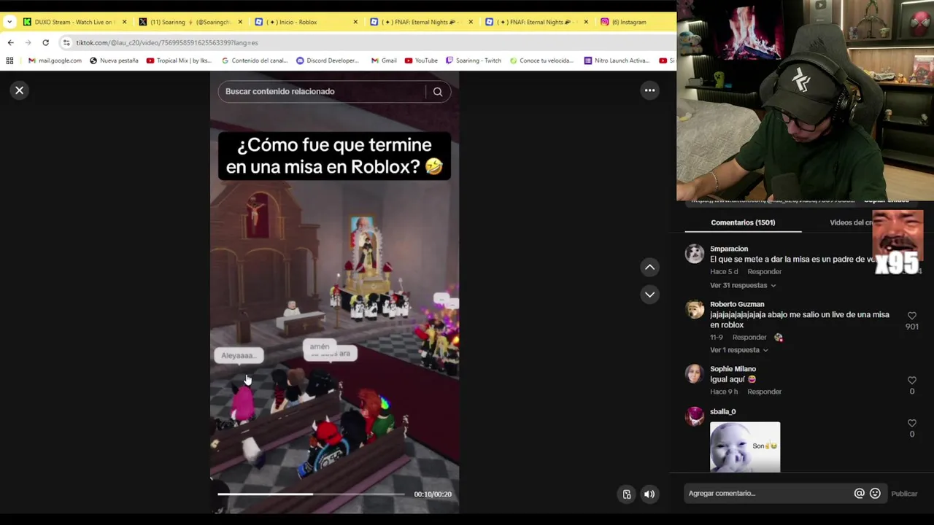Click the username Sophie Milano
The height and width of the screenshot is (525, 934).
(733, 369)
